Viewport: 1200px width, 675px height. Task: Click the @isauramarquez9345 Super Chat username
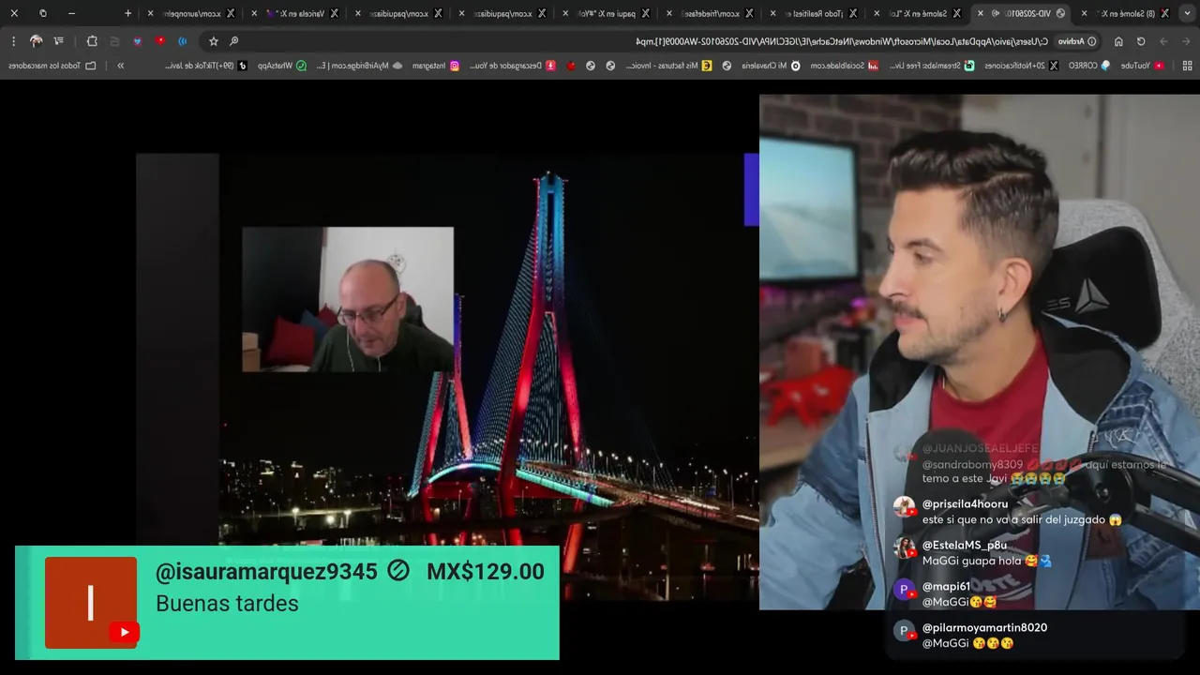(266, 572)
